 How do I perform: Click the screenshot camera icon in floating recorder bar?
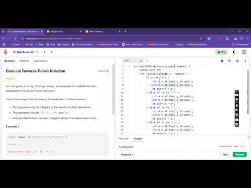coord(237,95)
